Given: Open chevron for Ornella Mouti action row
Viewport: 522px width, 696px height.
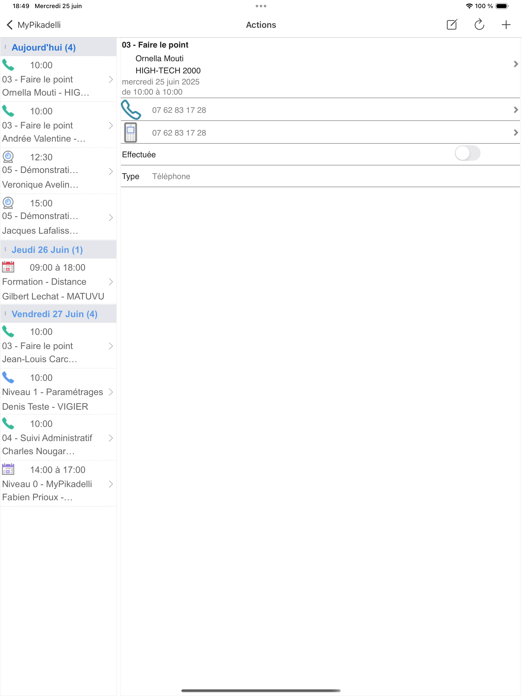Looking at the screenshot, I should click(x=111, y=79).
